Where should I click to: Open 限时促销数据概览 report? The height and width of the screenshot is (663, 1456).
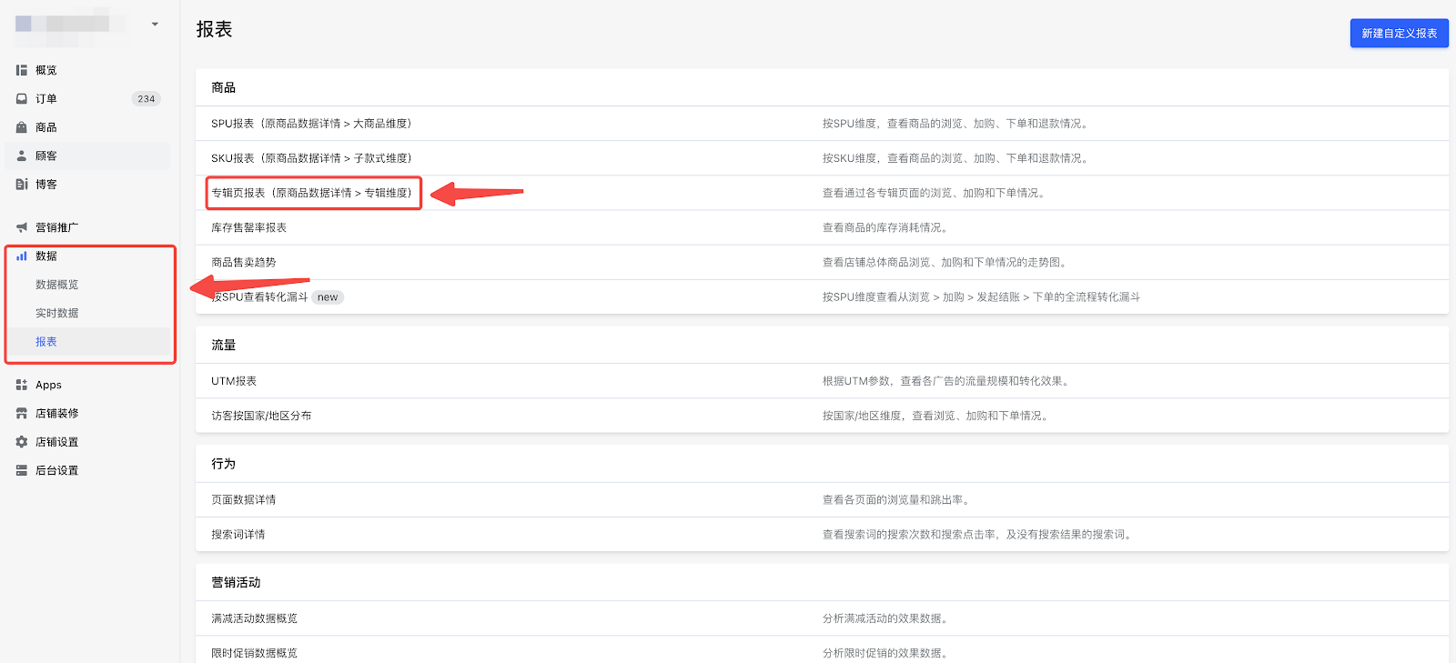pos(254,653)
